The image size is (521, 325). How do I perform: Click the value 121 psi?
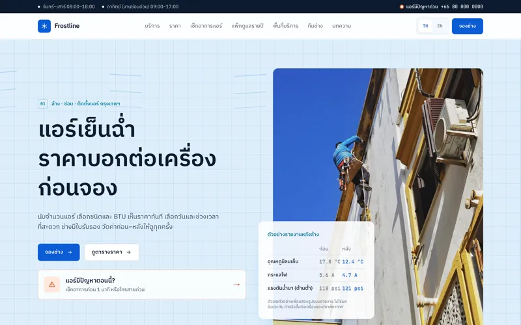tap(352, 289)
